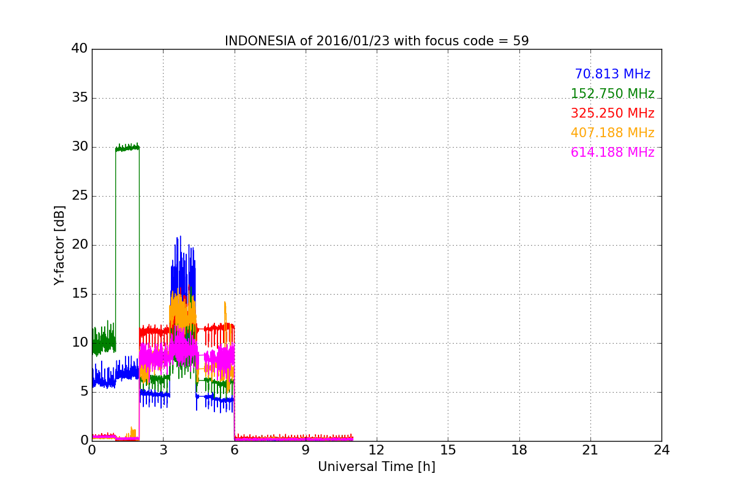Click the green 30 dB plateau trace
This screenshot has height=490, width=735.
point(127,148)
